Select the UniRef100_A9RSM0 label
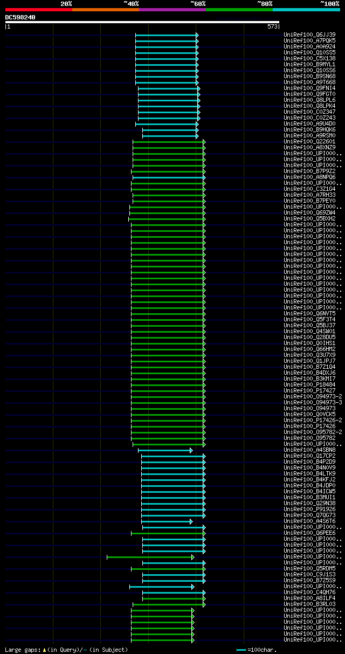 [x=309, y=135]
